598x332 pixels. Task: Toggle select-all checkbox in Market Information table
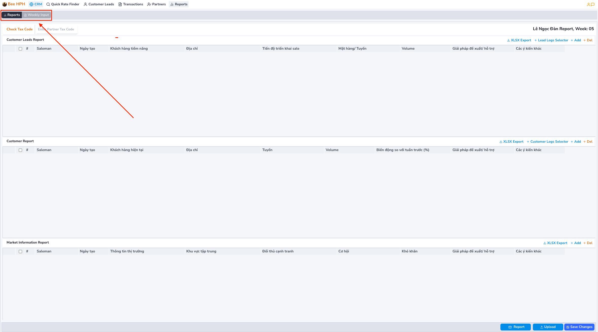point(21,251)
